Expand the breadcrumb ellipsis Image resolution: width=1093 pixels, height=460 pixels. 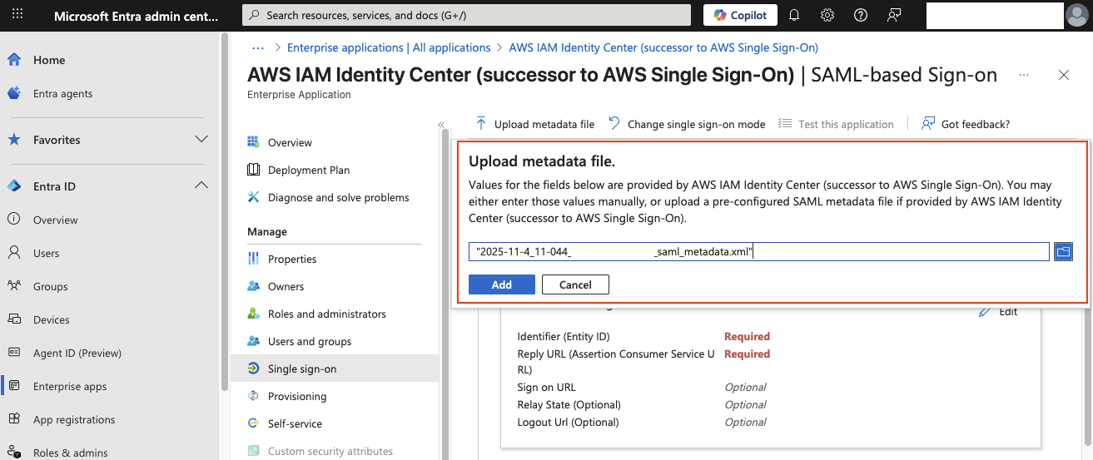pyautogui.click(x=258, y=47)
